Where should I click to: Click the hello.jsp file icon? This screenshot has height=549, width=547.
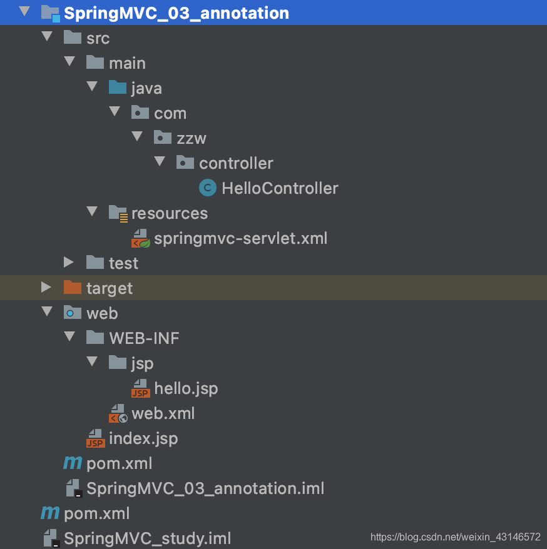[141, 389]
